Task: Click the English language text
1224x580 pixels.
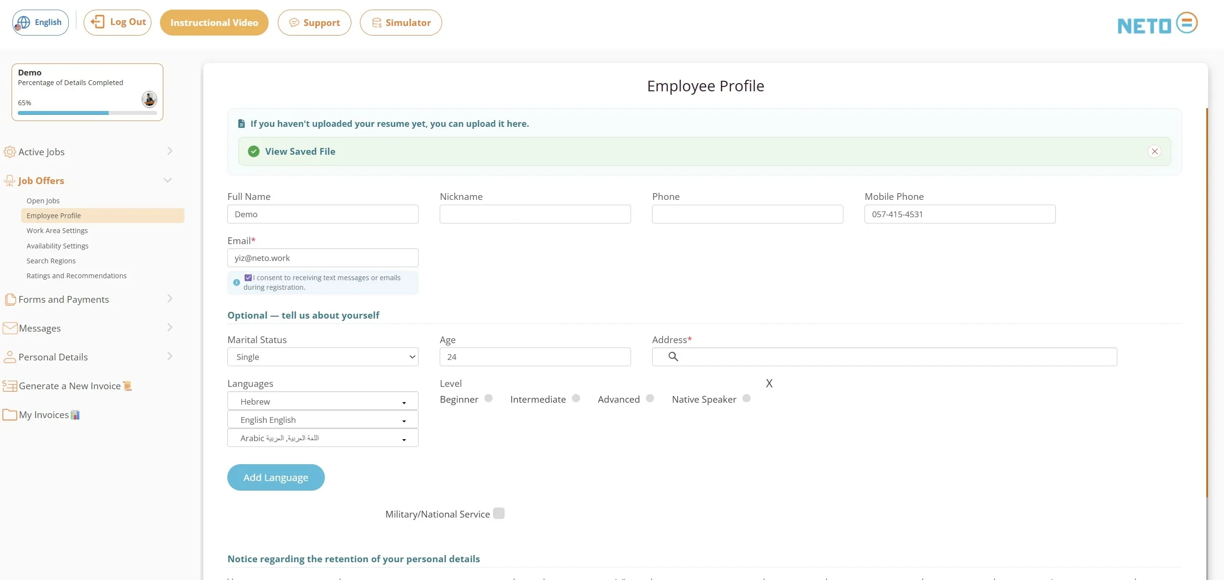Action: 48,22
